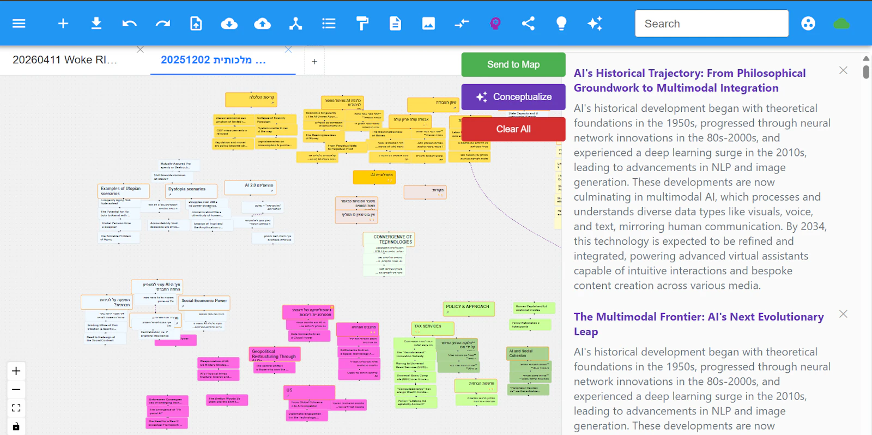Image resolution: width=872 pixels, height=435 pixels.
Task: Switch to the 20260411 Woke RI tab
Action: [65, 60]
